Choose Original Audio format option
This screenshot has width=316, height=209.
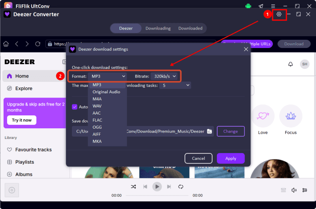coord(107,92)
